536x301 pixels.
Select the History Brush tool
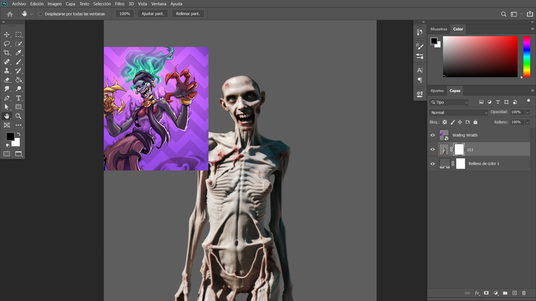[18, 70]
